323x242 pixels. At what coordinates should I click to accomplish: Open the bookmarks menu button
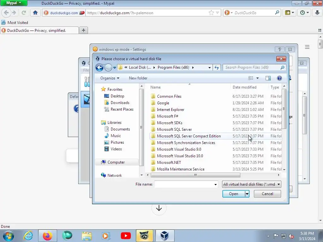point(290,13)
